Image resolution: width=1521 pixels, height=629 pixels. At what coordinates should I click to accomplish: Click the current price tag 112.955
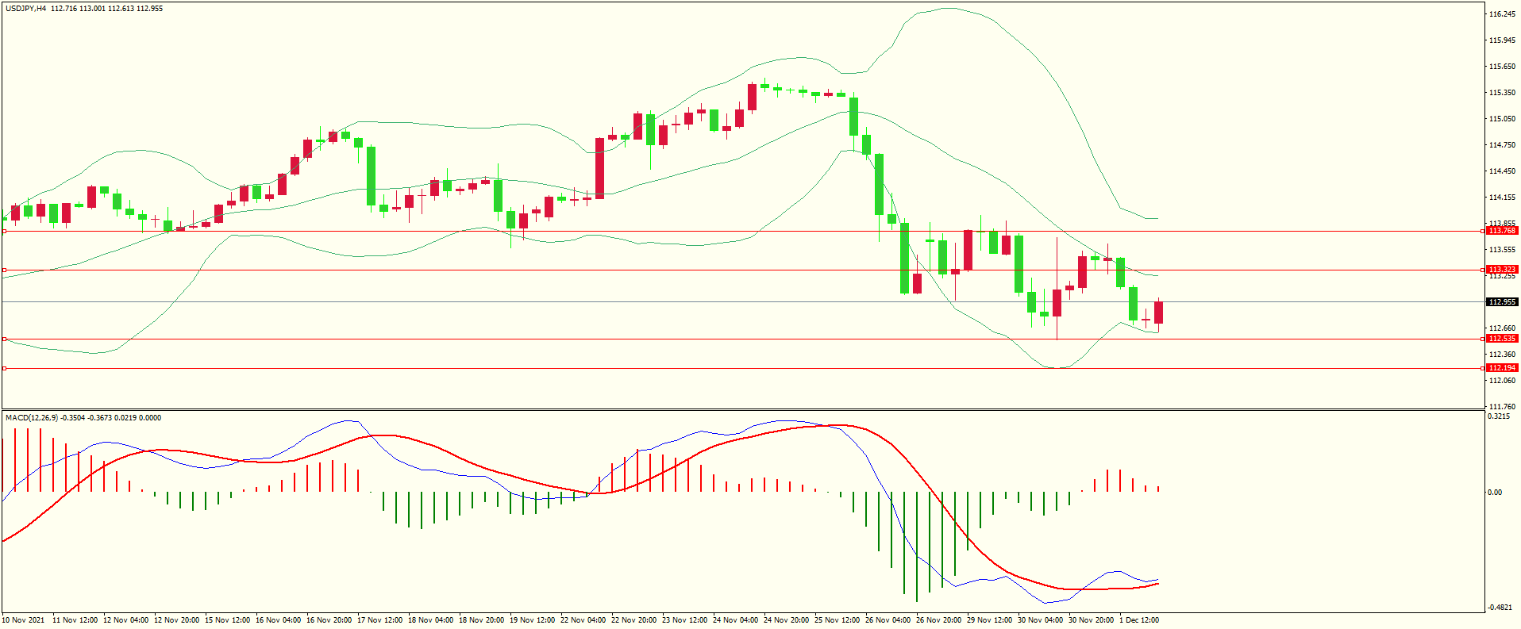tap(1501, 302)
